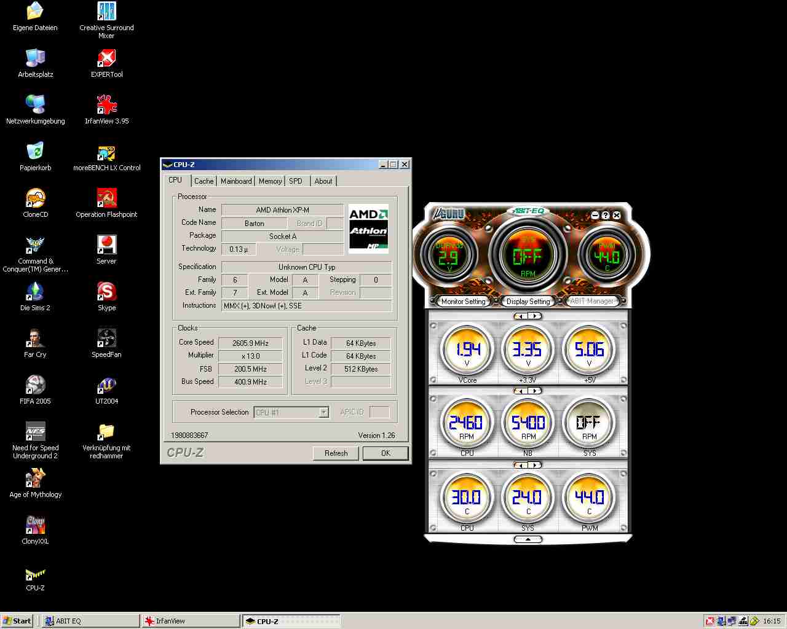787x629 pixels.
Task: Click NB fan gauge showing 5400 RPM
Action: tap(528, 423)
